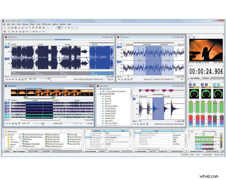226x180 pixels.
Task: Click the Cut scissors icon in the toolbar
Action: point(26,27)
